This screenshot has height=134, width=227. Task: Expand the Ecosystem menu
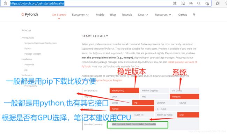(80, 15)
